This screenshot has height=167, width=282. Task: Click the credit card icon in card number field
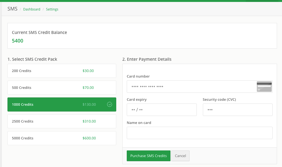pyautogui.click(x=264, y=86)
